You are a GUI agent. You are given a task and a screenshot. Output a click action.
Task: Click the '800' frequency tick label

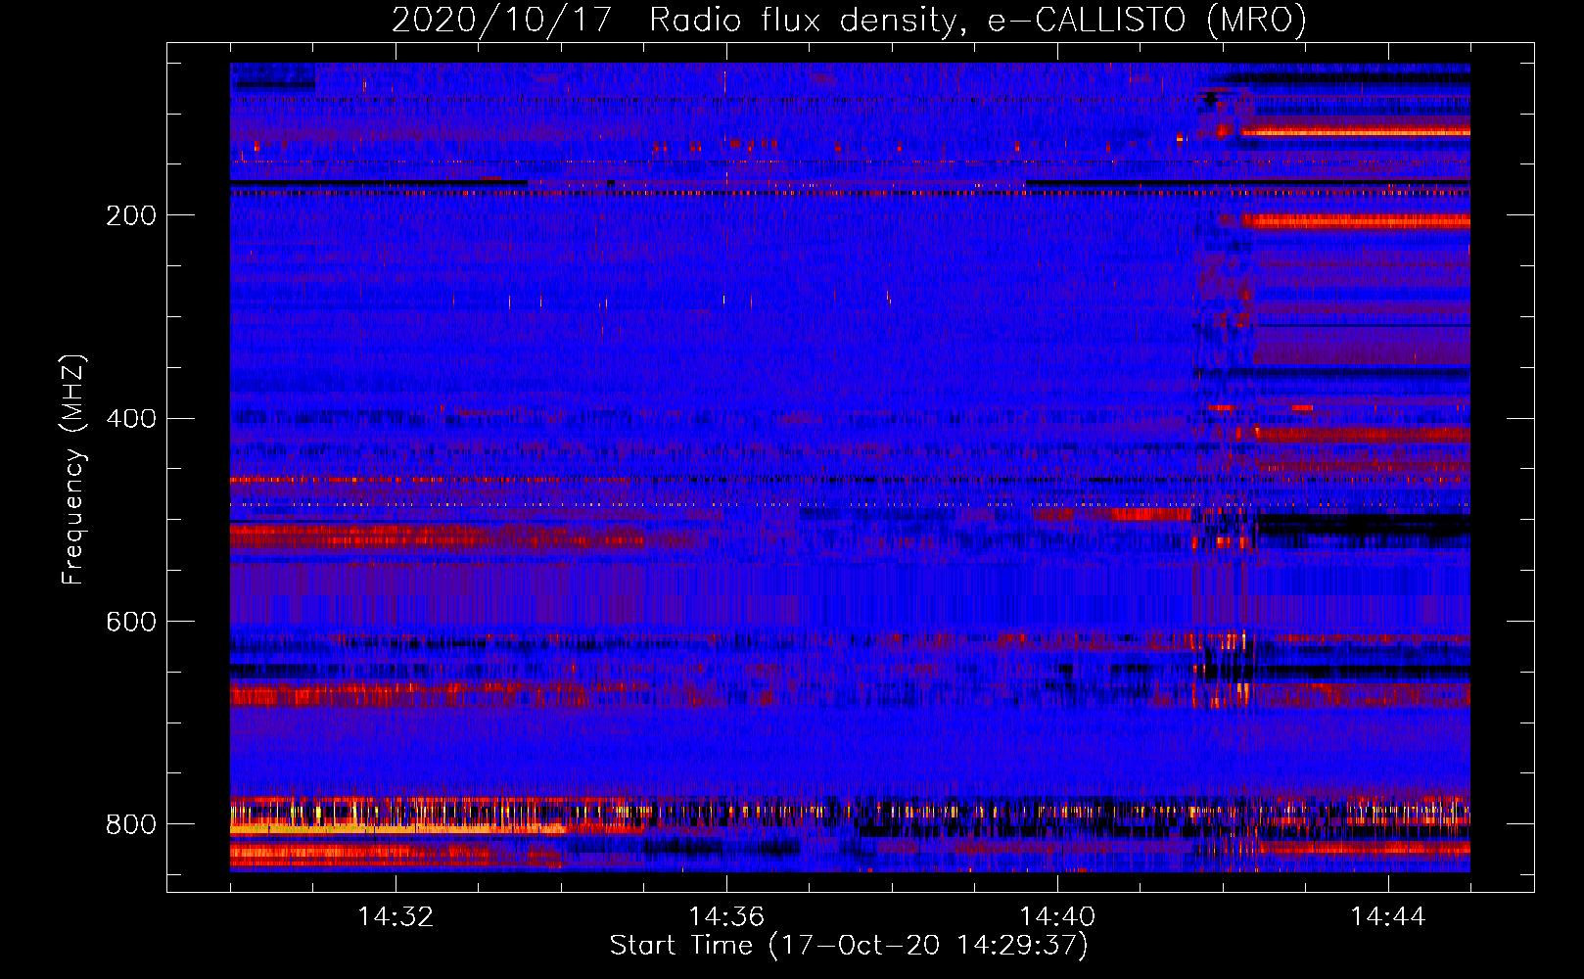[x=131, y=824]
